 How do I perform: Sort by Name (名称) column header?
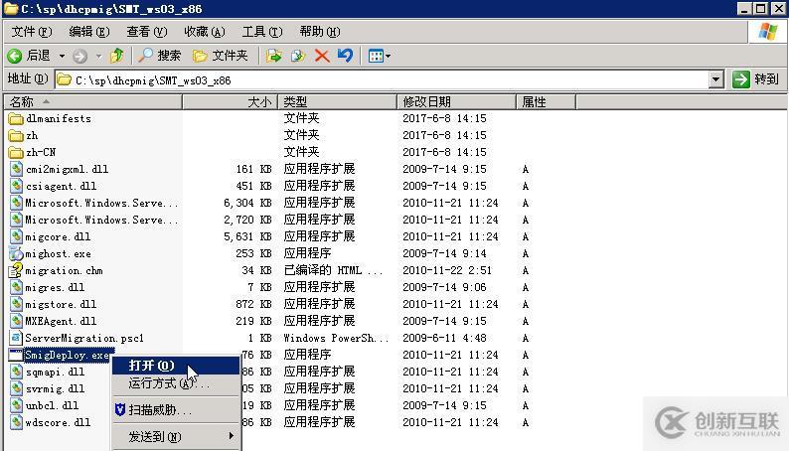(x=93, y=102)
